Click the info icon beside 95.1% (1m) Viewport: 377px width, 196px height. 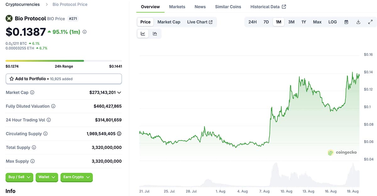pos(85,32)
